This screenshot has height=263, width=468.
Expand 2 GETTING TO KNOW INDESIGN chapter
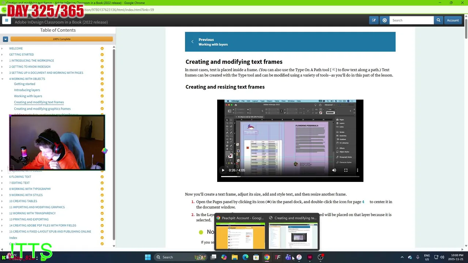[2, 67]
